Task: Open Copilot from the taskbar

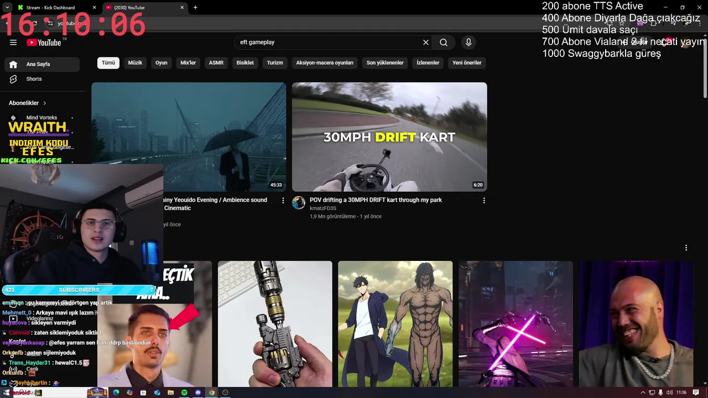Action: click(129, 392)
